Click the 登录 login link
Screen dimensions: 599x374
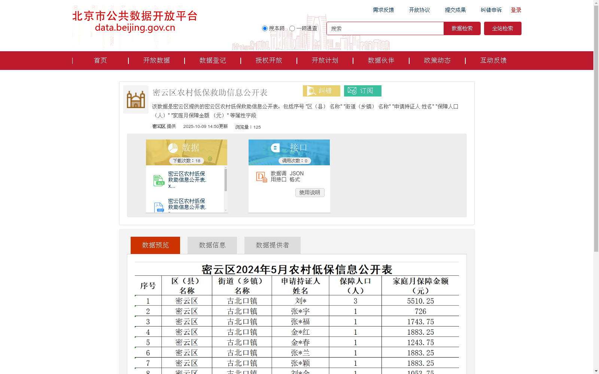(x=516, y=10)
